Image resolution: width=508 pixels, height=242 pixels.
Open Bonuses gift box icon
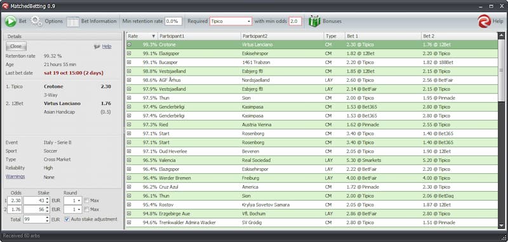tap(314, 22)
